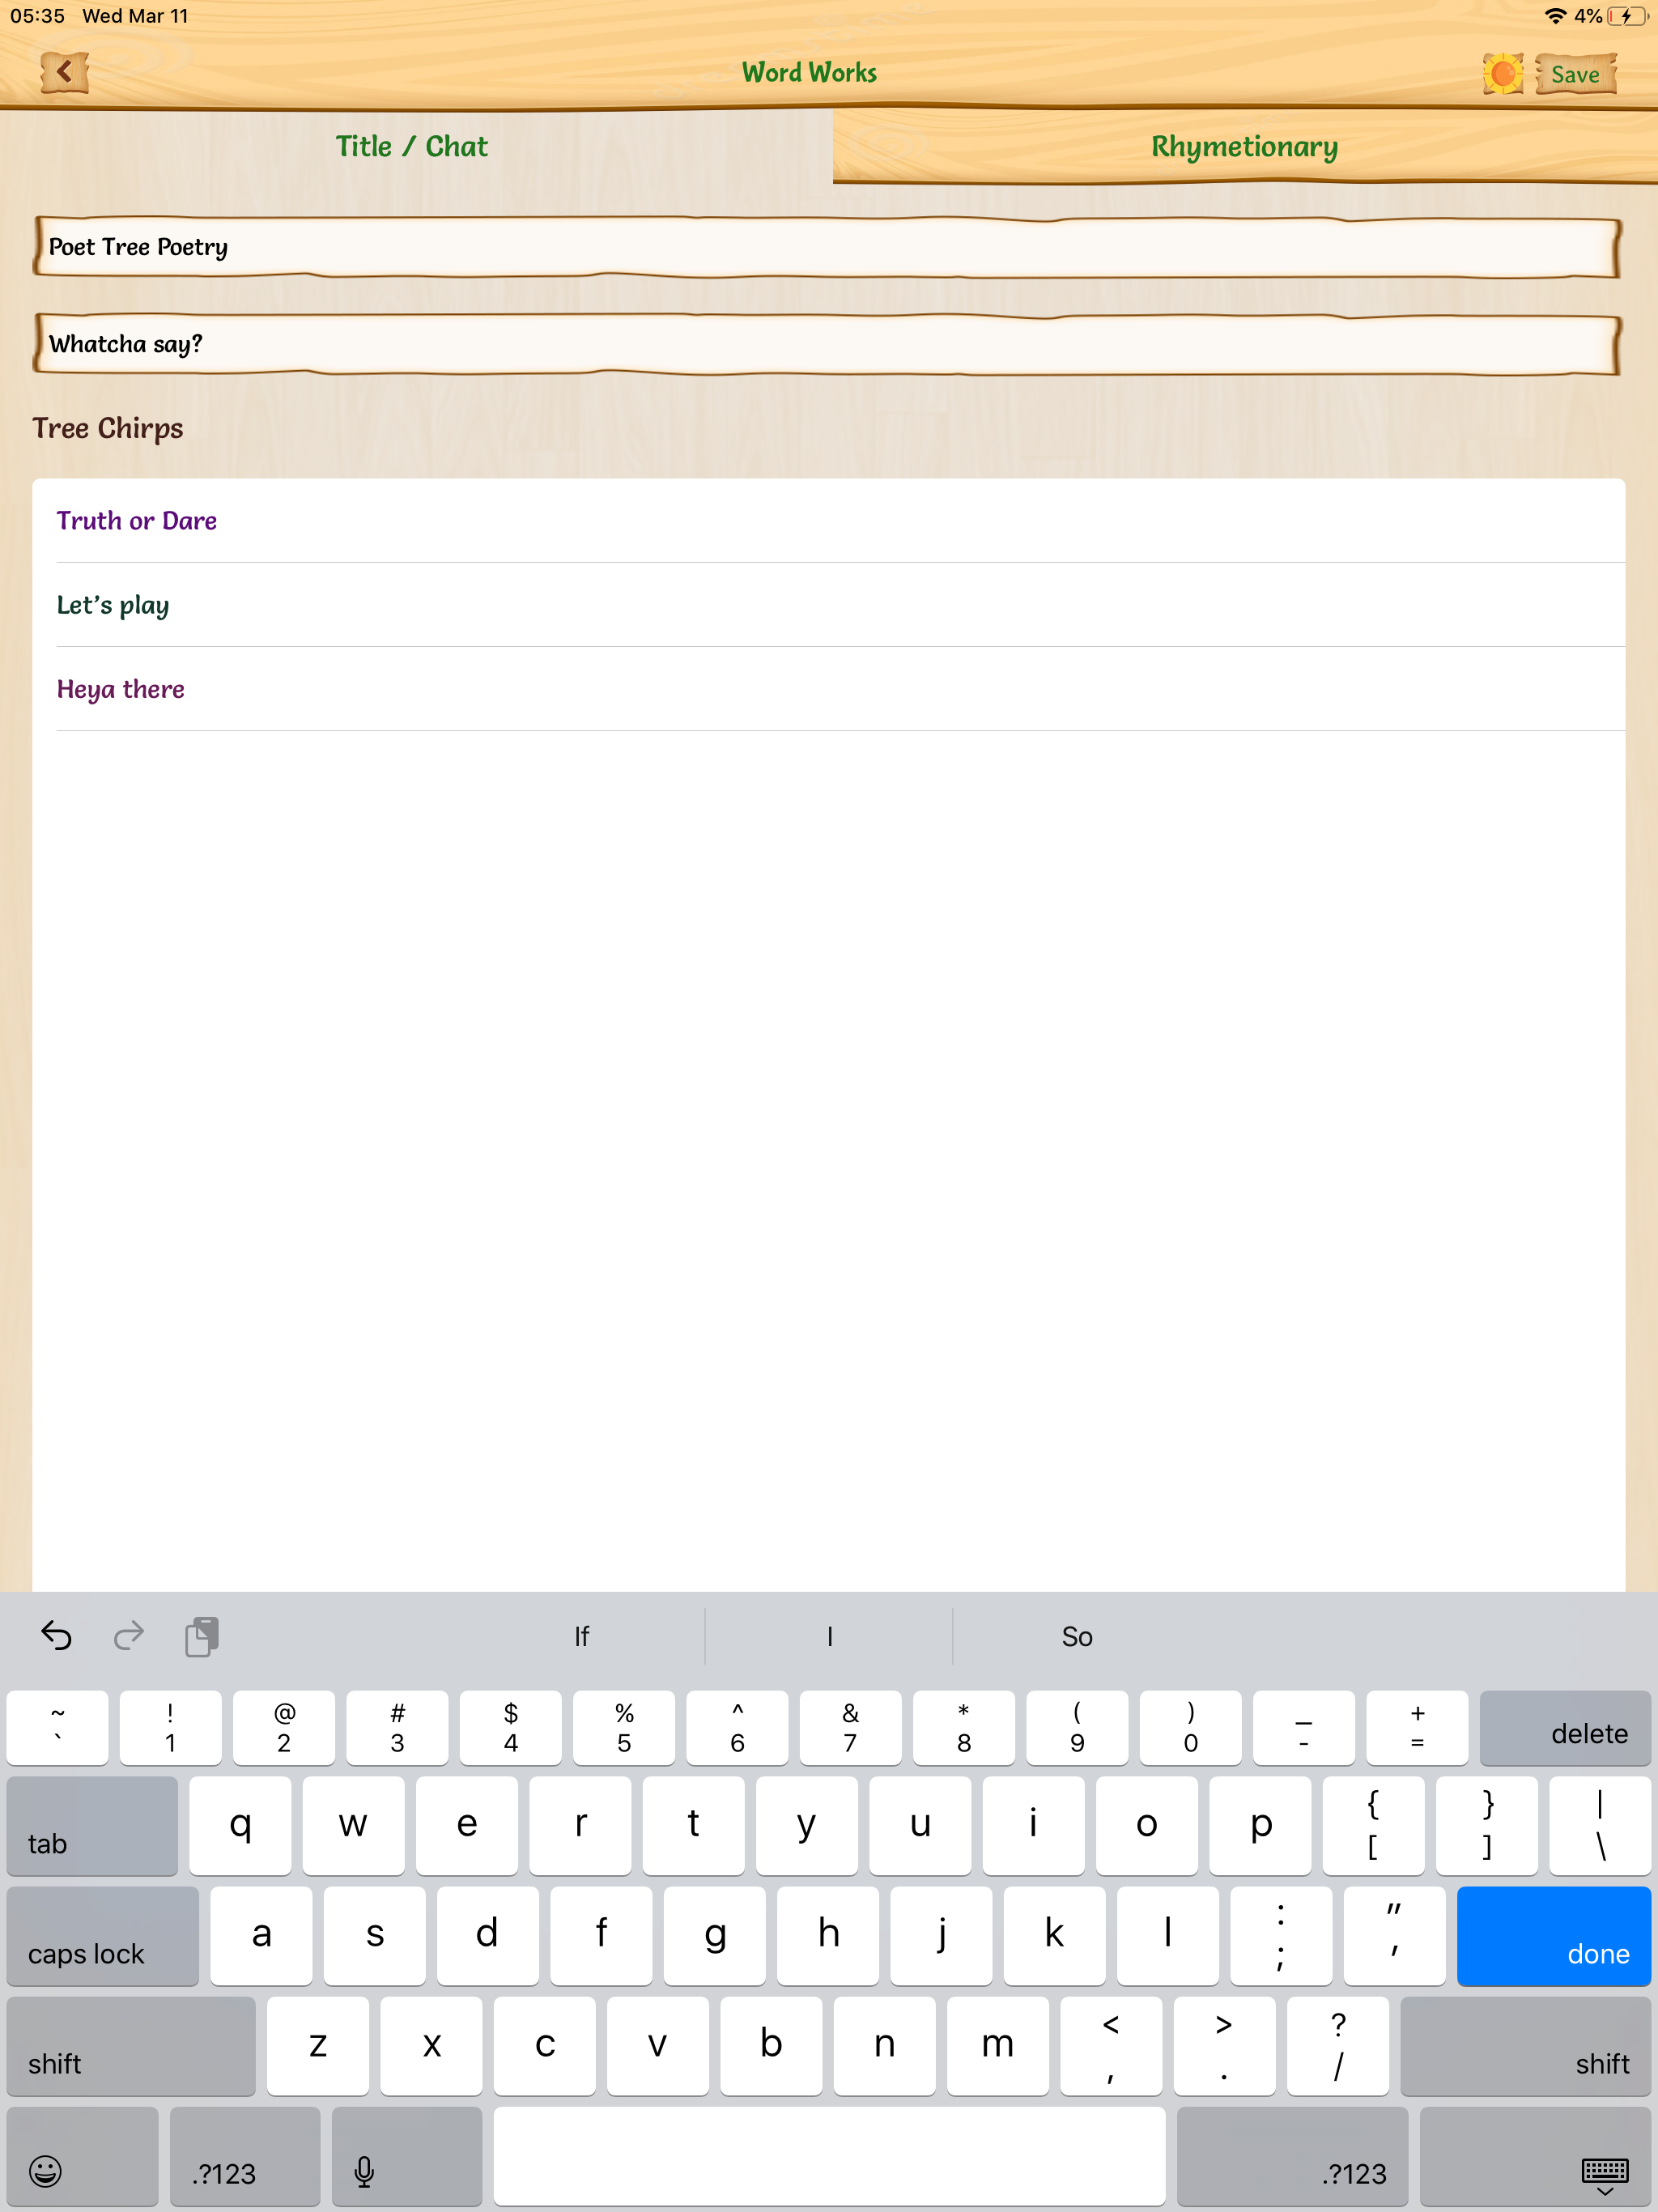Tap the curly/square open bracket key
Image resolution: width=1658 pixels, height=2212 pixels.
click(x=1373, y=1826)
